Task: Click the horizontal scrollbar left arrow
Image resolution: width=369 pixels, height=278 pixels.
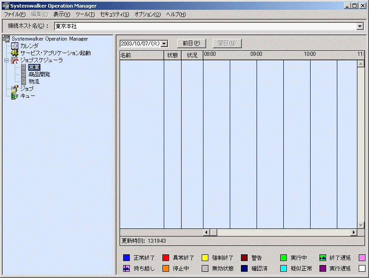Action: 207,232
